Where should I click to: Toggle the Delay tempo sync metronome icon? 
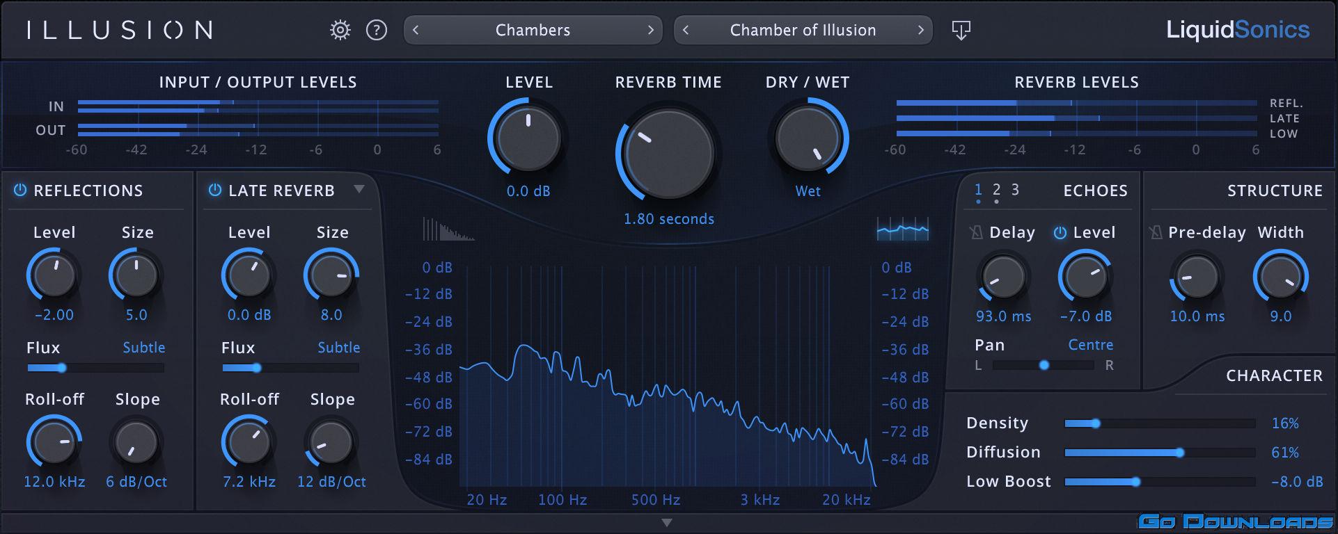coord(976,232)
